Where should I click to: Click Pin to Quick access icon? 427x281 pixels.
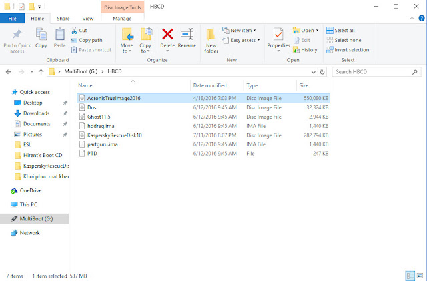[17, 35]
